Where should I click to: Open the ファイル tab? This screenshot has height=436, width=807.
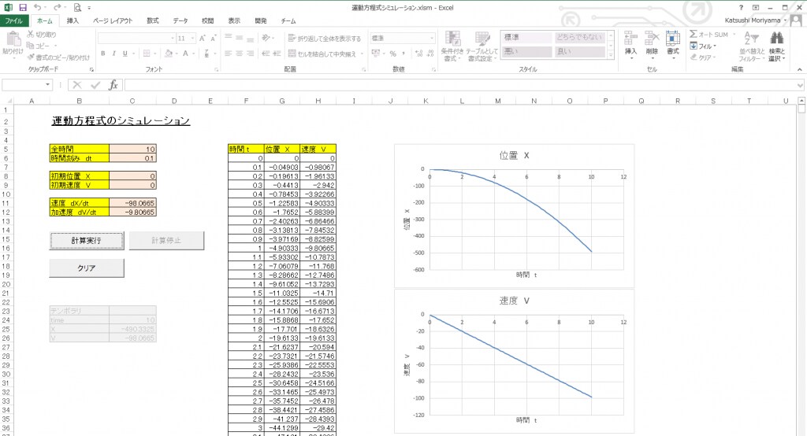[x=14, y=20]
